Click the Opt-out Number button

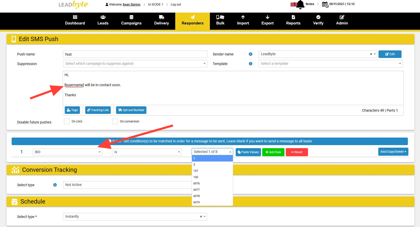click(x=131, y=110)
